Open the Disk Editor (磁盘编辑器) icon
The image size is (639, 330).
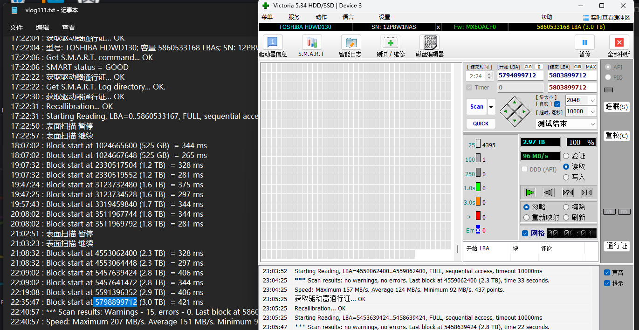point(429,42)
